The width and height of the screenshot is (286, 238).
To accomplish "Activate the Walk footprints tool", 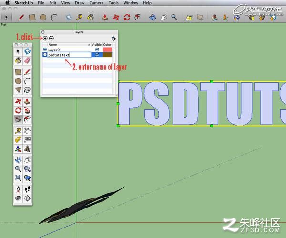I will pos(27,189).
